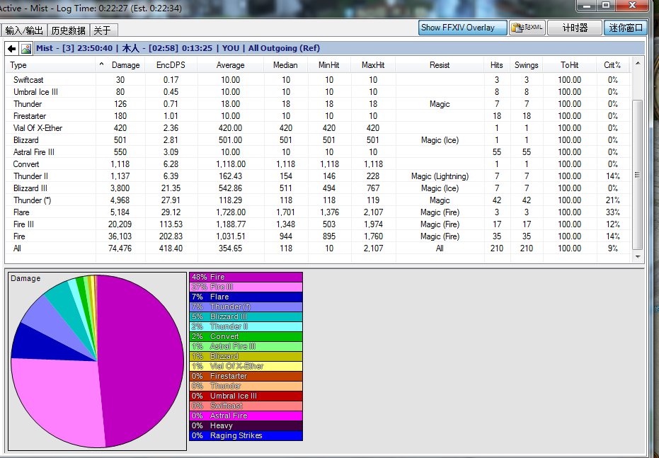Screen dimensions: 659x458
Task: Click the 48% Fire legend entry
Action: [x=246, y=277]
